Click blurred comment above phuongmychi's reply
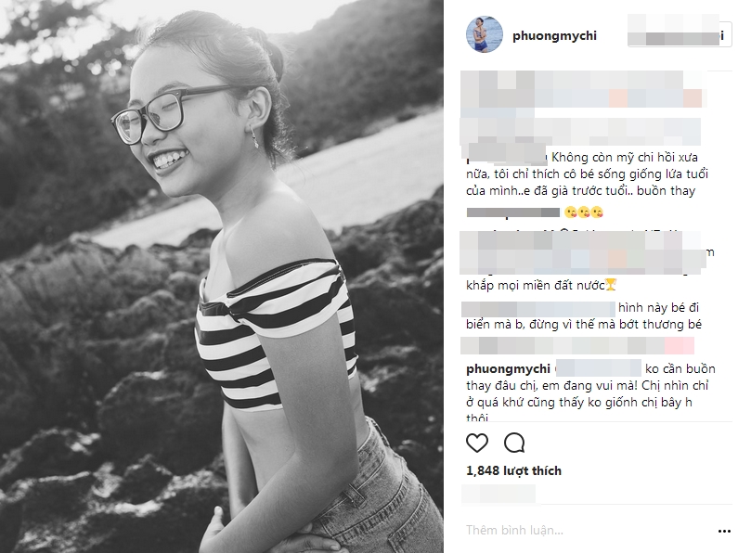Screen dimensions: 738x553 tap(577, 345)
